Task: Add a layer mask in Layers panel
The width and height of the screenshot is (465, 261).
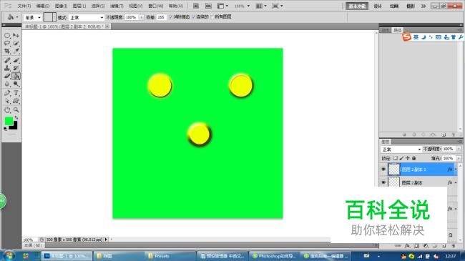Action: (x=416, y=246)
